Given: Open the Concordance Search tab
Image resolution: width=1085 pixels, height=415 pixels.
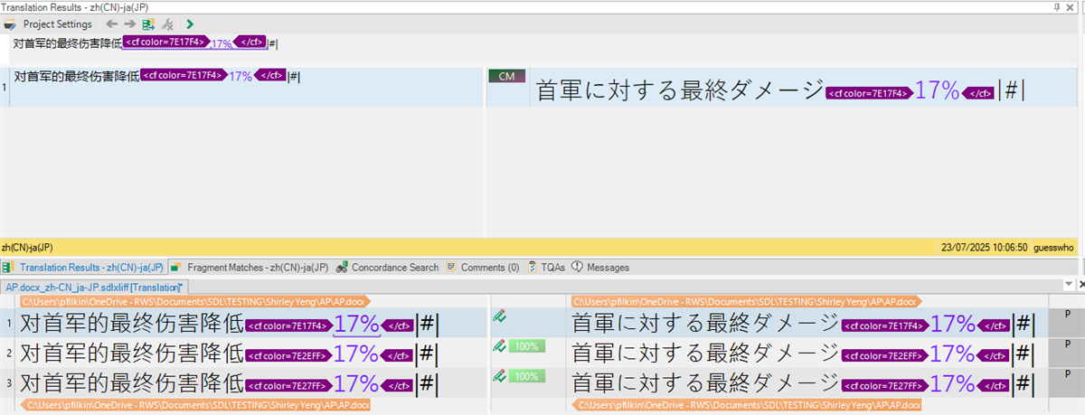Looking at the screenshot, I should pos(387,268).
